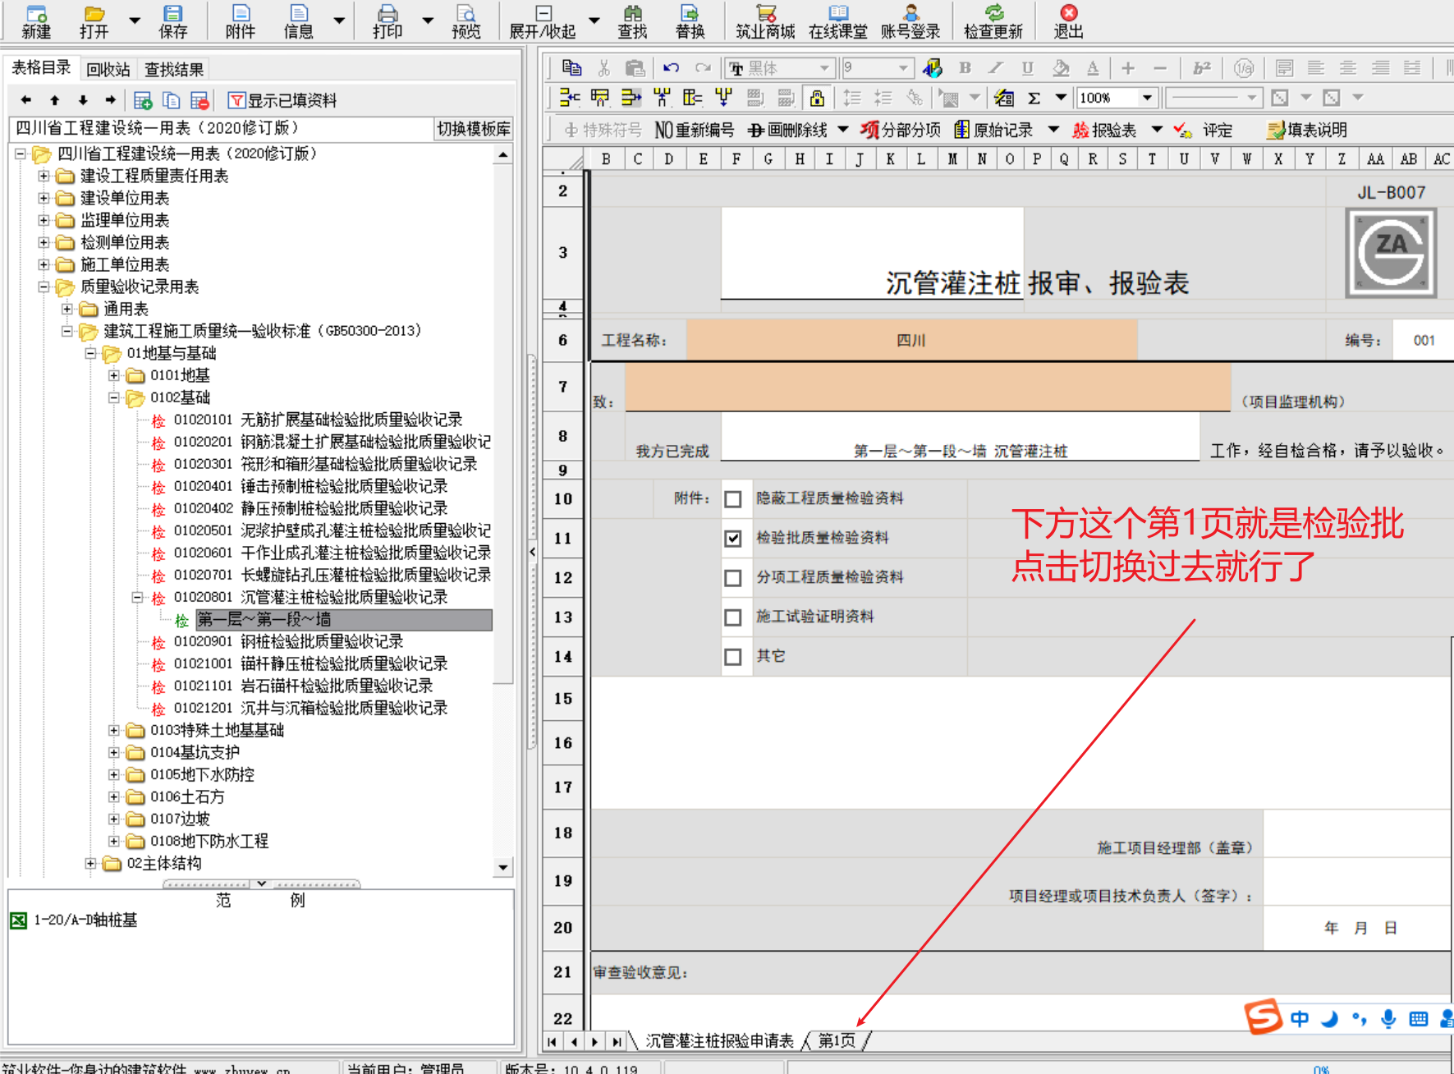Click Sogou 中 language toggle
Viewport: 1454px width, 1074px height.
coord(1300,1019)
